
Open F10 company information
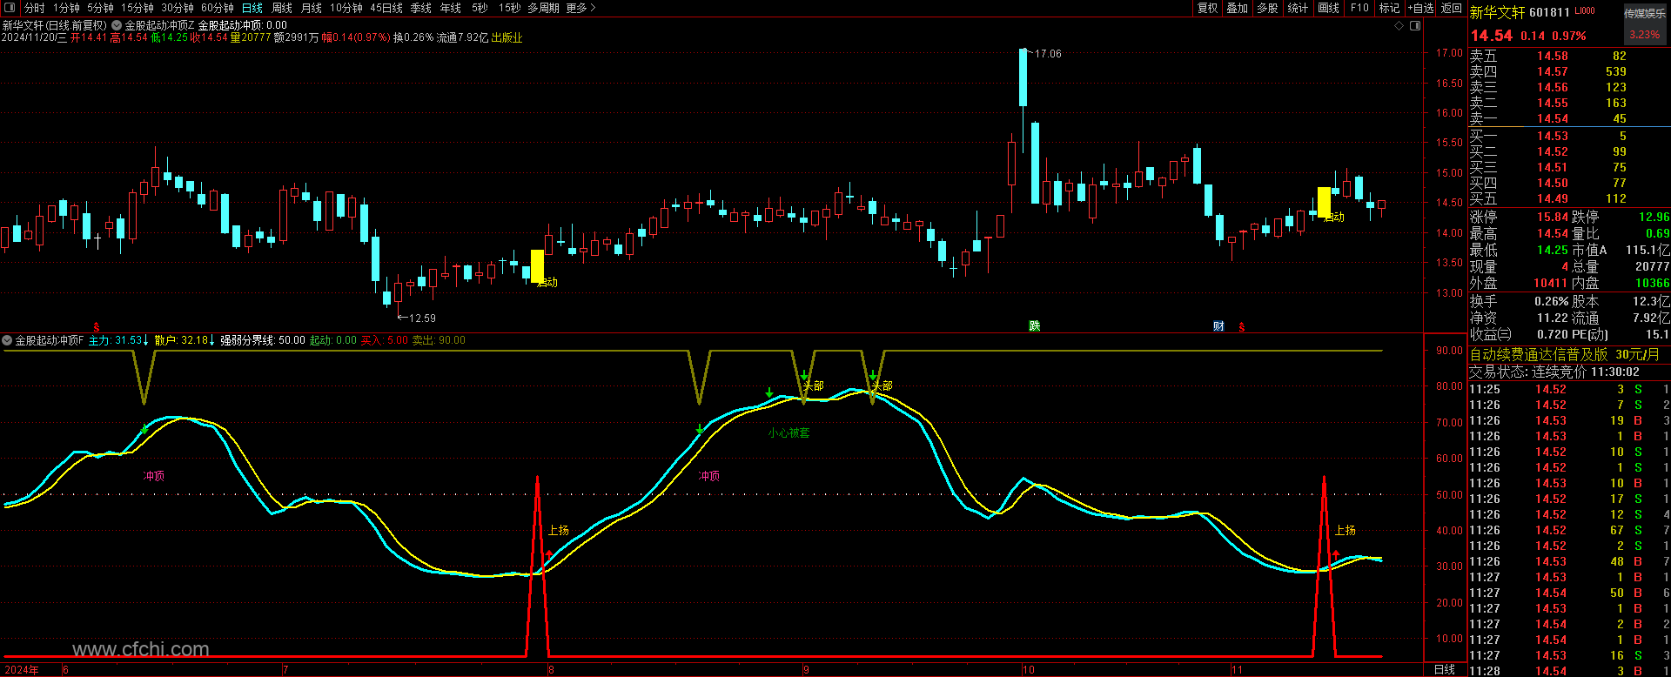point(1359,8)
